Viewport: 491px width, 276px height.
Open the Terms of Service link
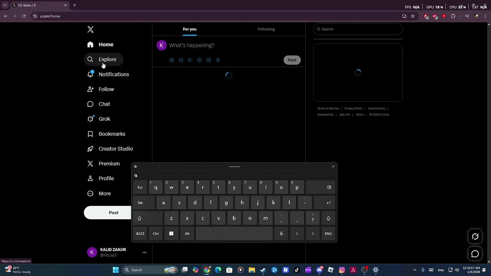pyautogui.click(x=328, y=108)
